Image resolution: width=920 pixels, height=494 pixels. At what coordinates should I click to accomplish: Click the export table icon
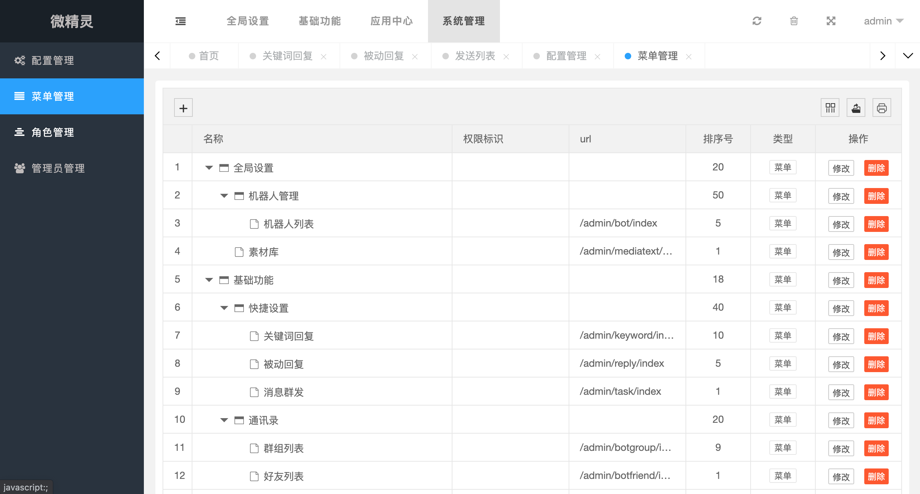856,108
